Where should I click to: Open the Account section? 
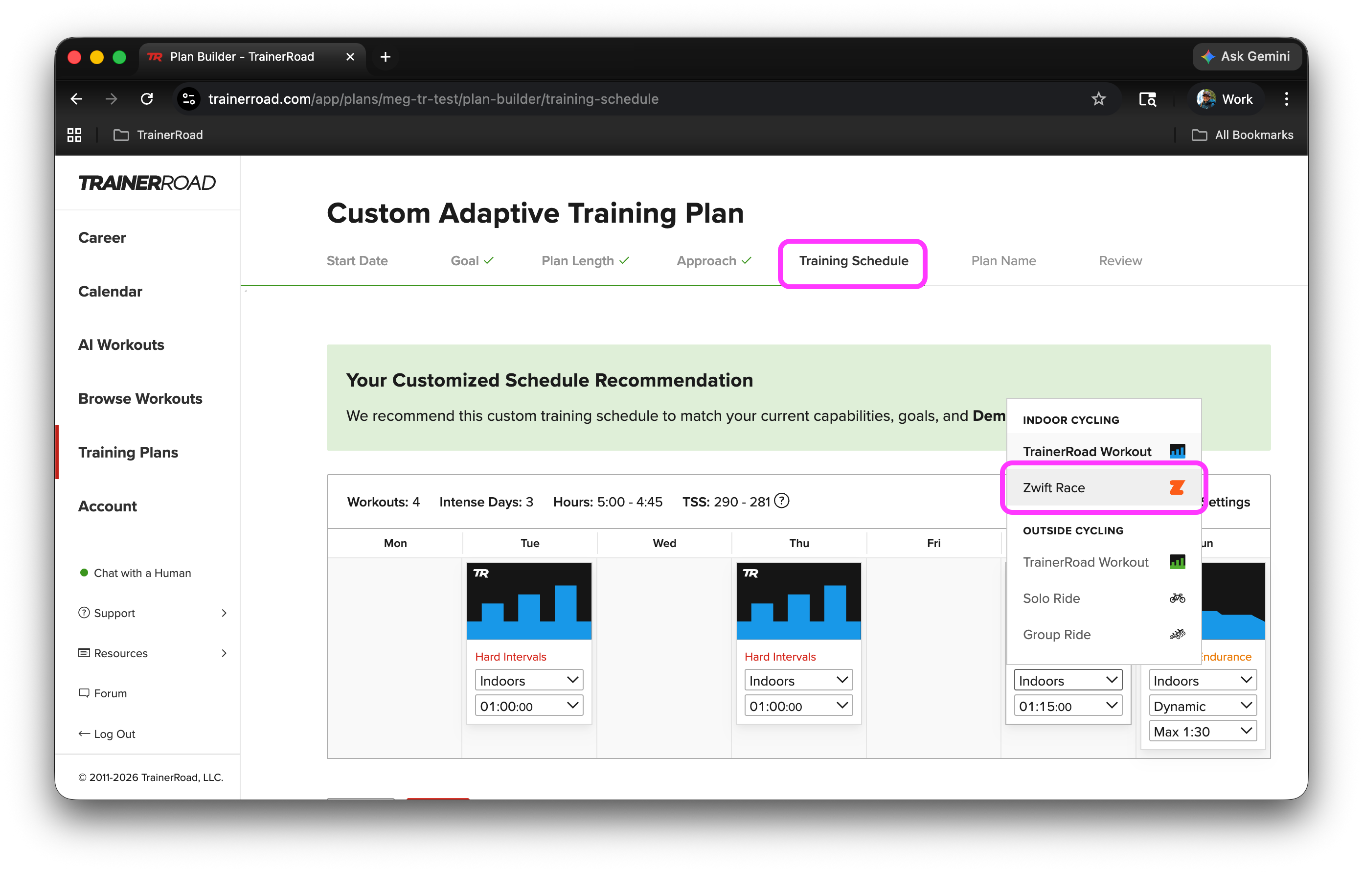pyautogui.click(x=108, y=506)
